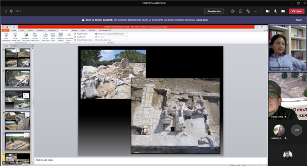The width and height of the screenshot is (307, 166).
Task: Enable the Use Presenter View checkbox
Action: (96, 40)
